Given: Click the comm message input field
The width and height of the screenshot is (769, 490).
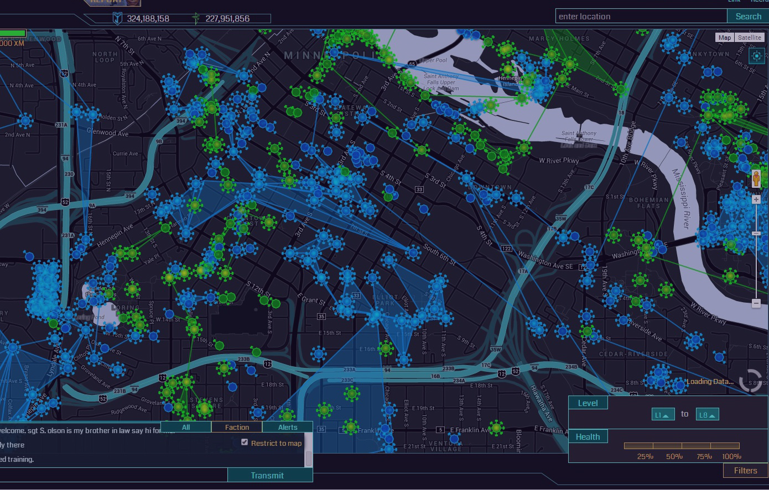Looking at the screenshot, I should pyautogui.click(x=113, y=475).
